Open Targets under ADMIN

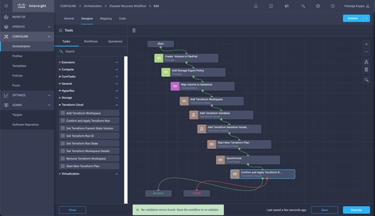17,115
